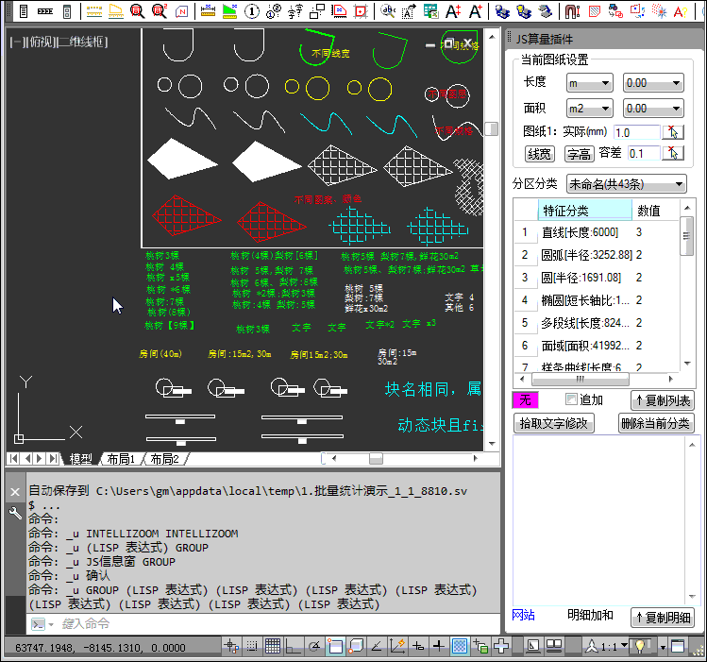Click the wrench icon in command window

15,513
